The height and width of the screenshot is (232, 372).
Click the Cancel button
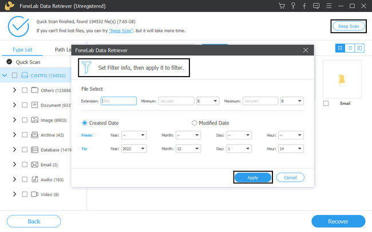[x=290, y=177]
